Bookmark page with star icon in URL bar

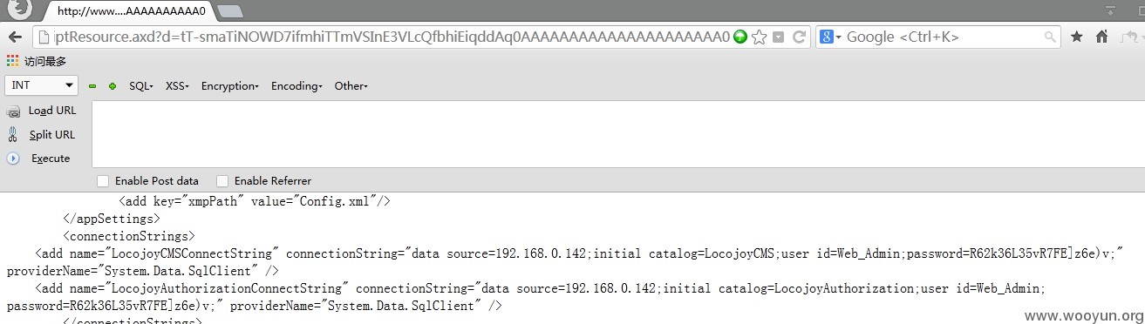pyautogui.click(x=759, y=37)
